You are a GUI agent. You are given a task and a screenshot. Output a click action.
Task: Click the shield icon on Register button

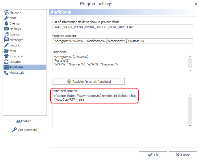pyautogui.click(x=69, y=82)
